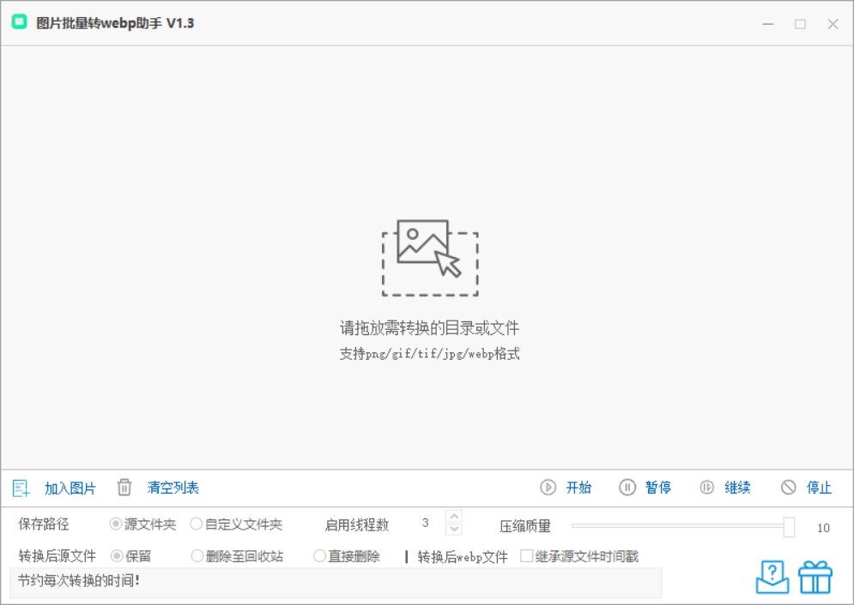Click the 暂停 label
This screenshot has width=854, height=605.
pyautogui.click(x=658, y=488)
